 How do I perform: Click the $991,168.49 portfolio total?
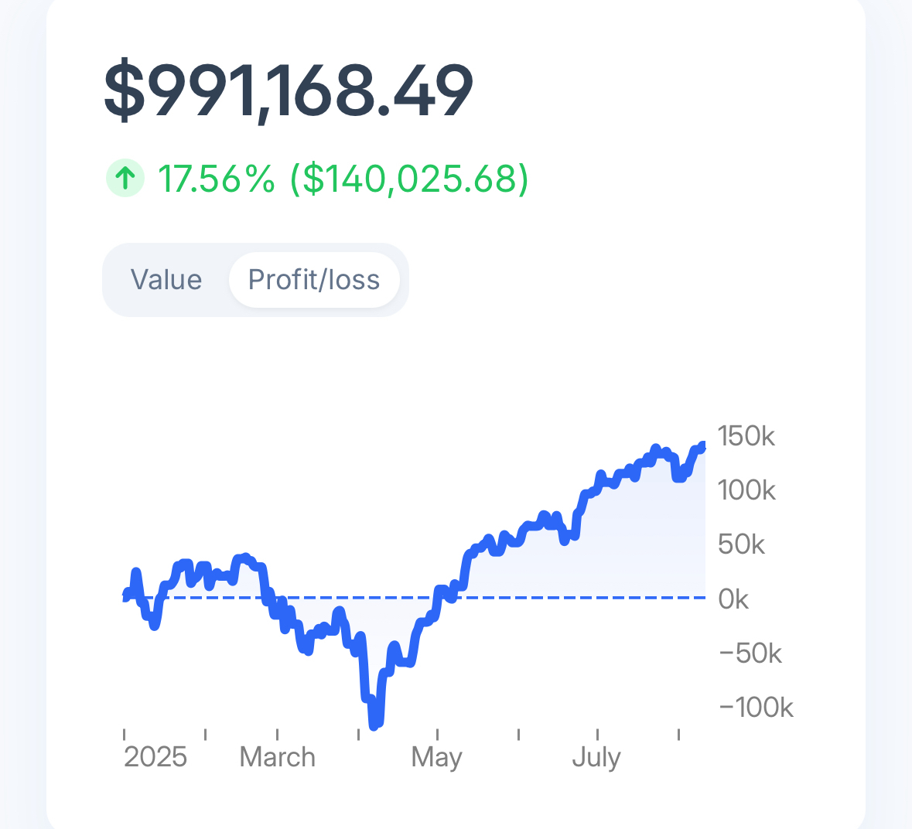coord(289,91)
